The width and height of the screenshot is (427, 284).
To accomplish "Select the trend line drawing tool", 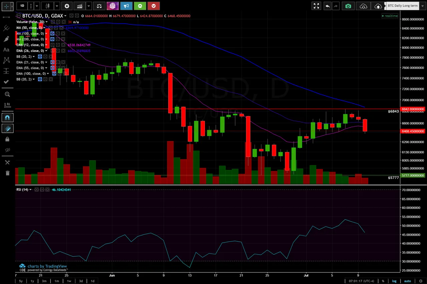I will click(6, 17).
